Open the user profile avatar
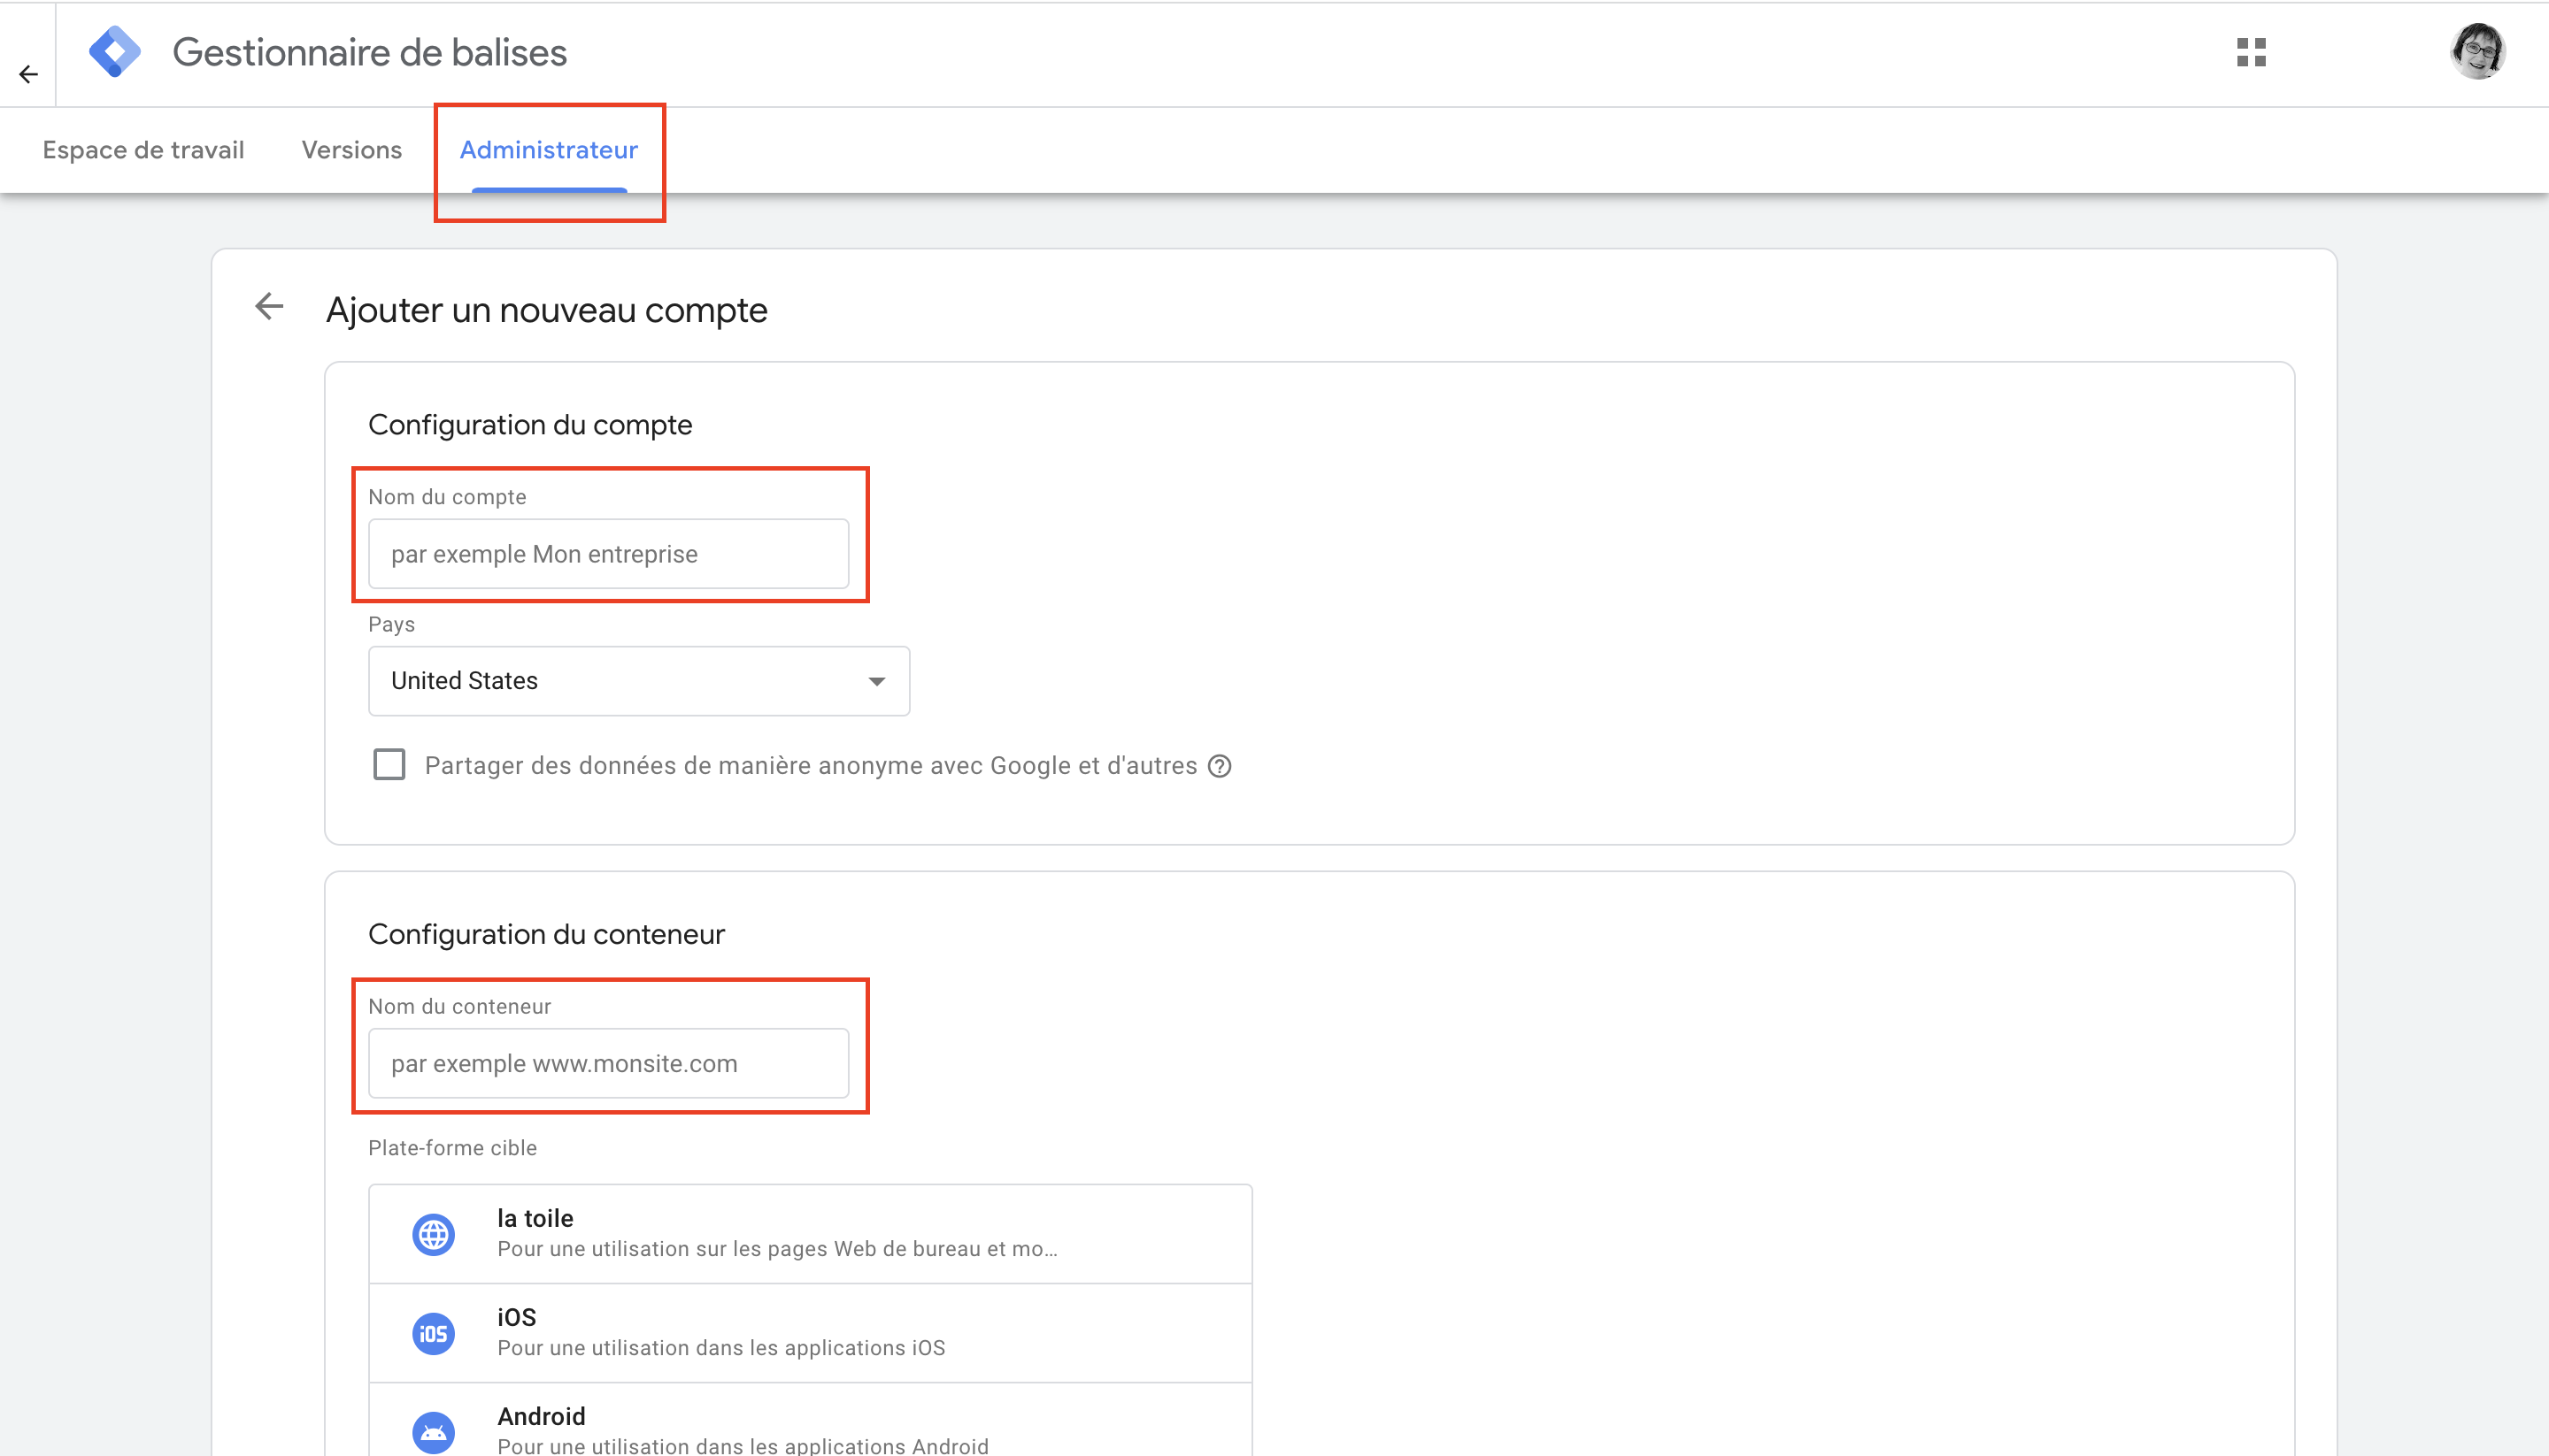 point(2477,52)
